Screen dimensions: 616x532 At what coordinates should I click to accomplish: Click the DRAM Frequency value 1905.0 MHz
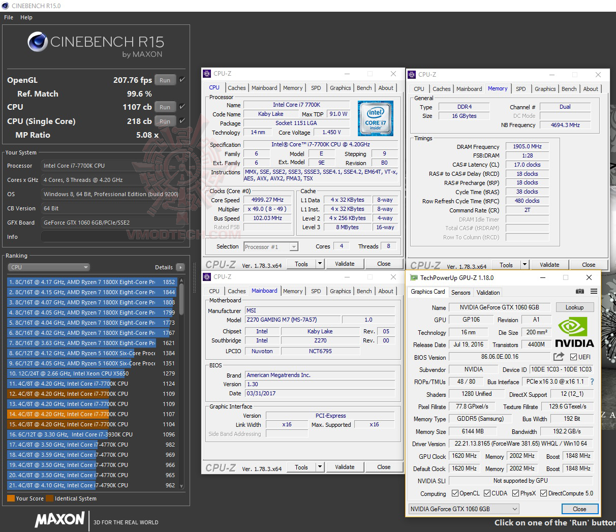528,146
